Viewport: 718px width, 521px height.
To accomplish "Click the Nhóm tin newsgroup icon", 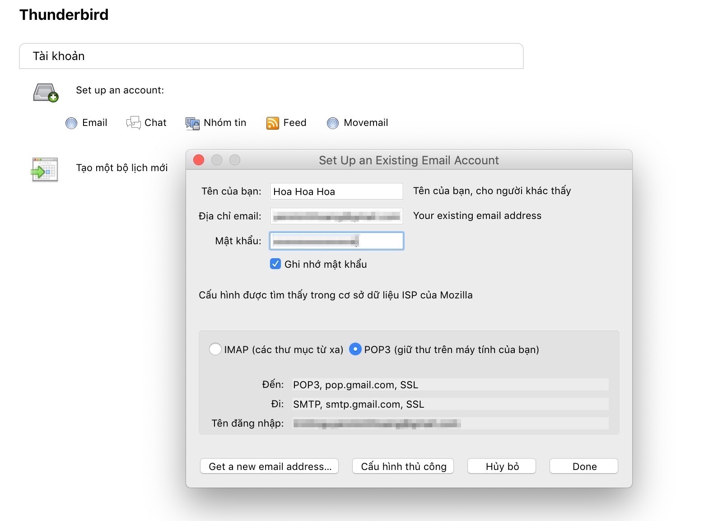I will [x=192, y=123].
